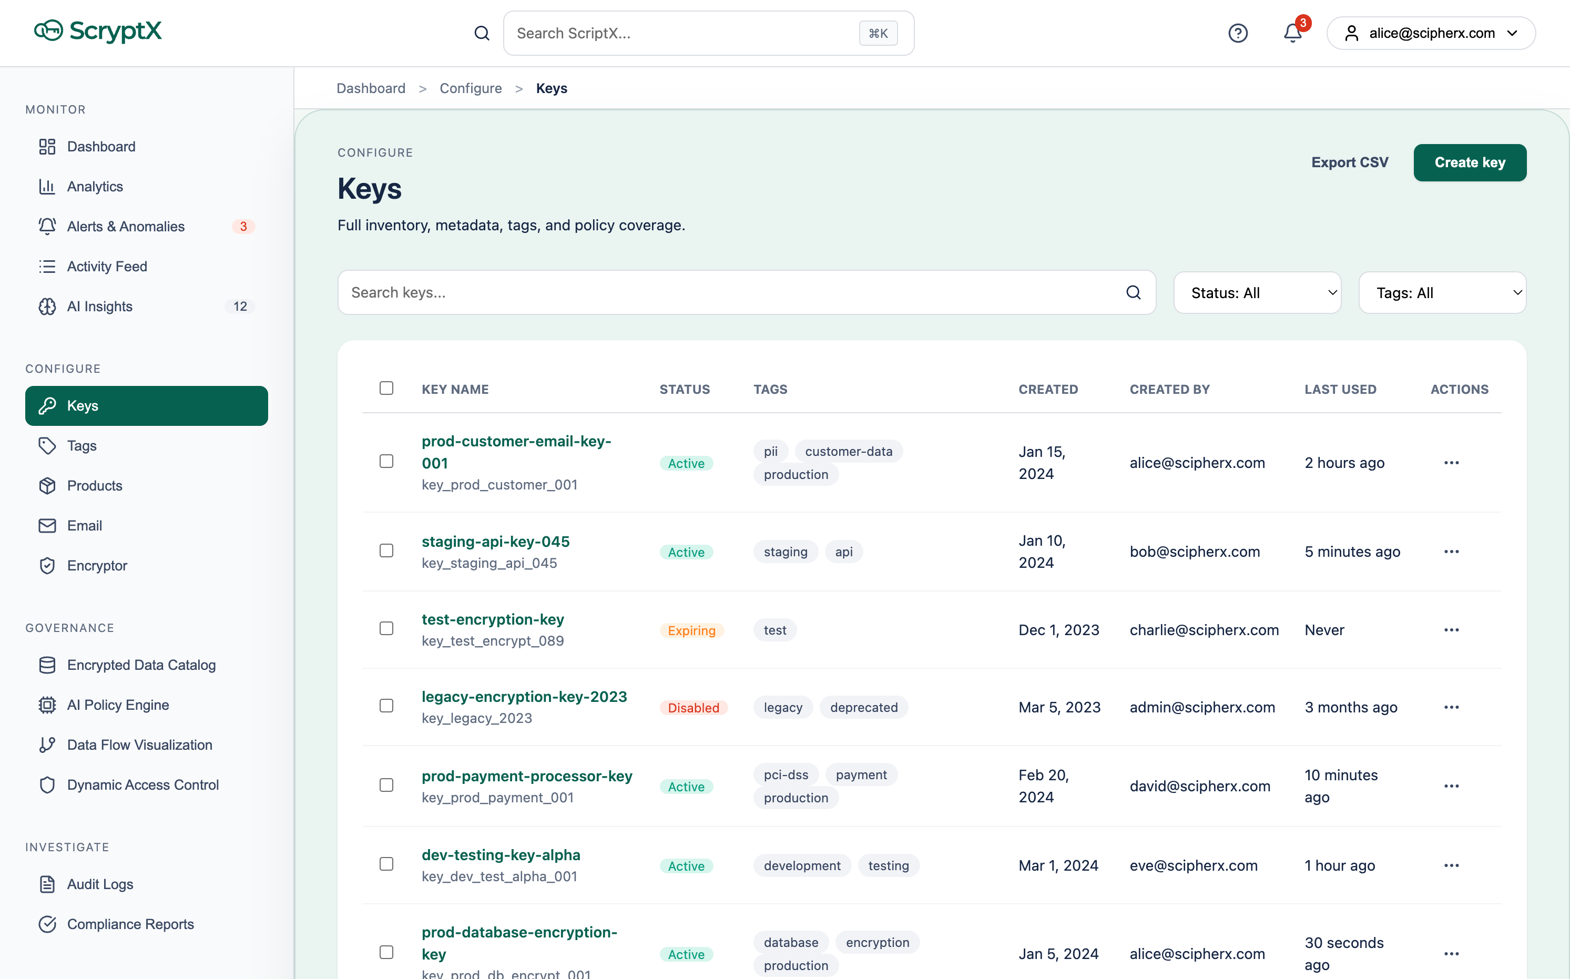The image size is (1570, 979).
Task: Click the Email envelope icon
Action: (x=47, y=526)
